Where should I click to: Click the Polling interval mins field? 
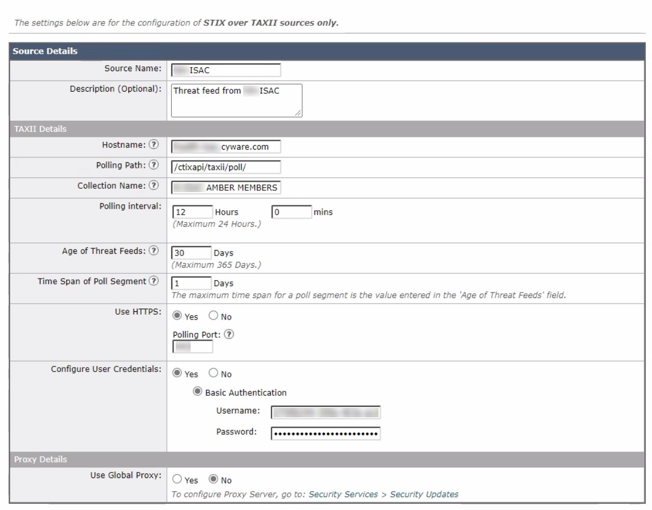coord(292,211)
